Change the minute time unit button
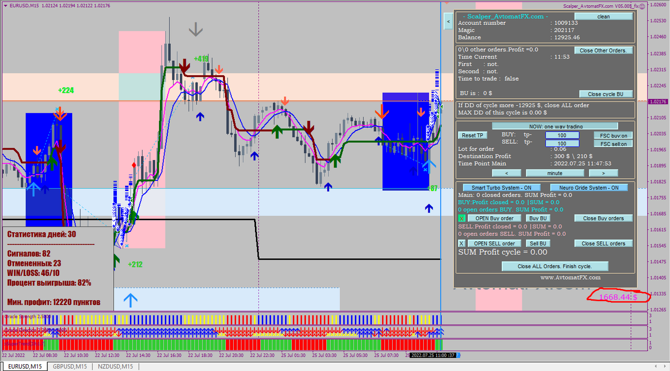This screenshot has width=670, height=371. point(555,173)
